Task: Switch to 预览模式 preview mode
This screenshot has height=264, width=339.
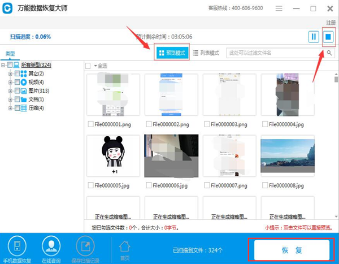Action: pos(172,53)
